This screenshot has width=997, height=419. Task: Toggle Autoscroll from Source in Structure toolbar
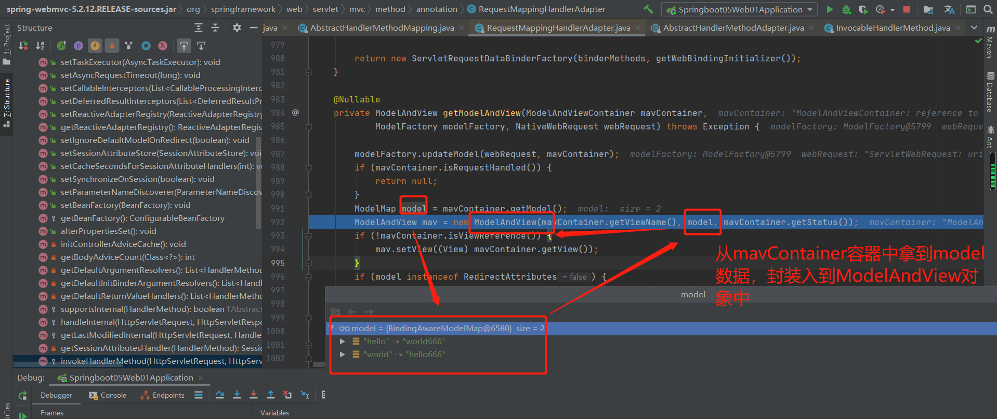(201, 46)
